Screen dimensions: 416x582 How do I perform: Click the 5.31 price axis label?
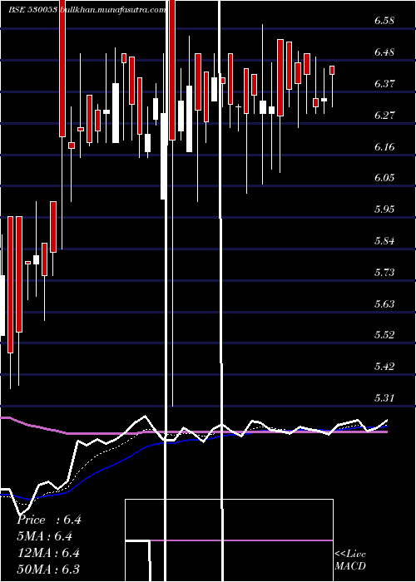(x=384, y=398)
